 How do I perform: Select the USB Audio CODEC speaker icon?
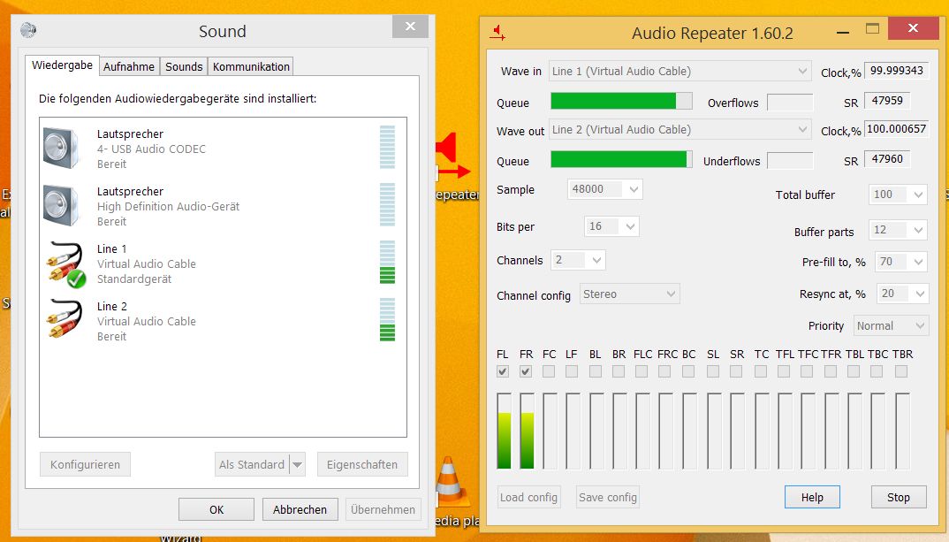(x=62, y=149)
